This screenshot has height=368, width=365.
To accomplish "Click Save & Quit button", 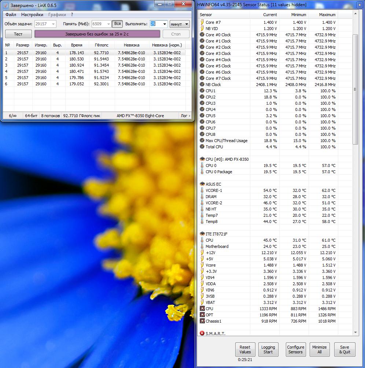I will [x=344, y=349].
